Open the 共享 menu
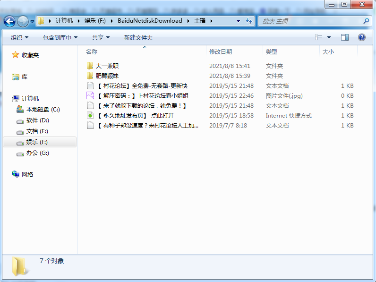376x282 pixels. tap(101, 37)
